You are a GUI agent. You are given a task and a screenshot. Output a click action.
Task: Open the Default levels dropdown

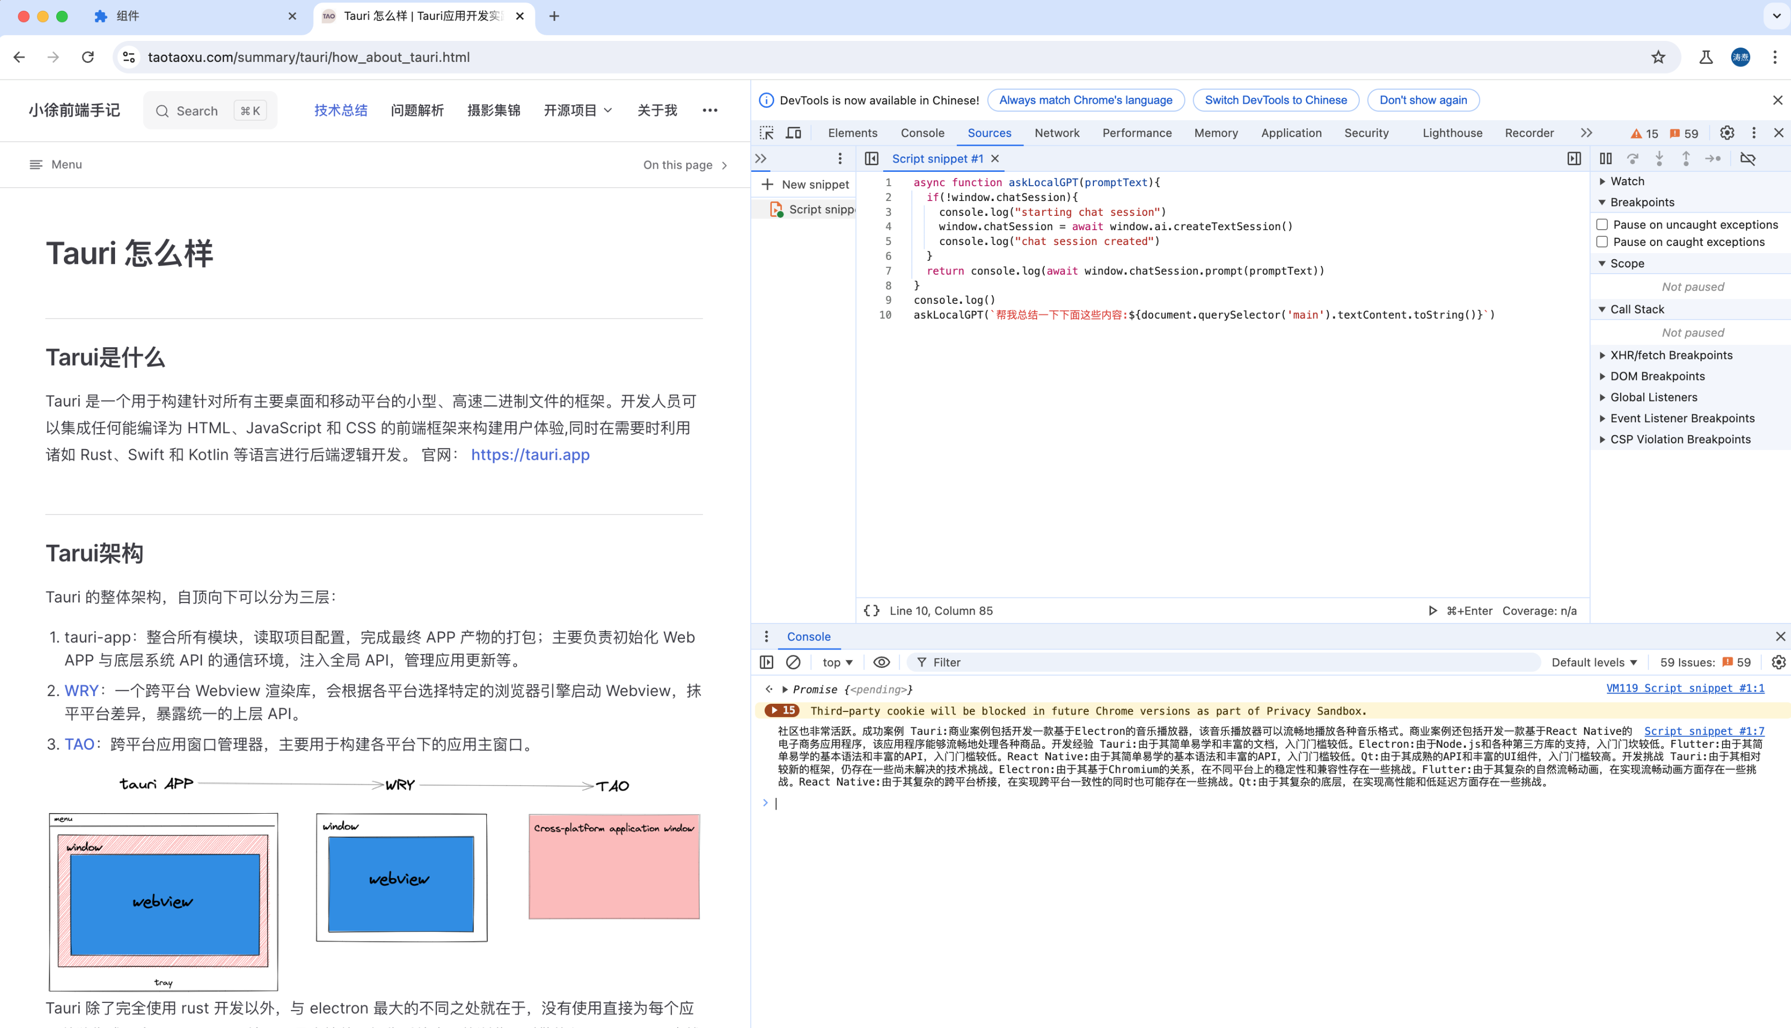pyautogui.click(x=1594, y=662)
